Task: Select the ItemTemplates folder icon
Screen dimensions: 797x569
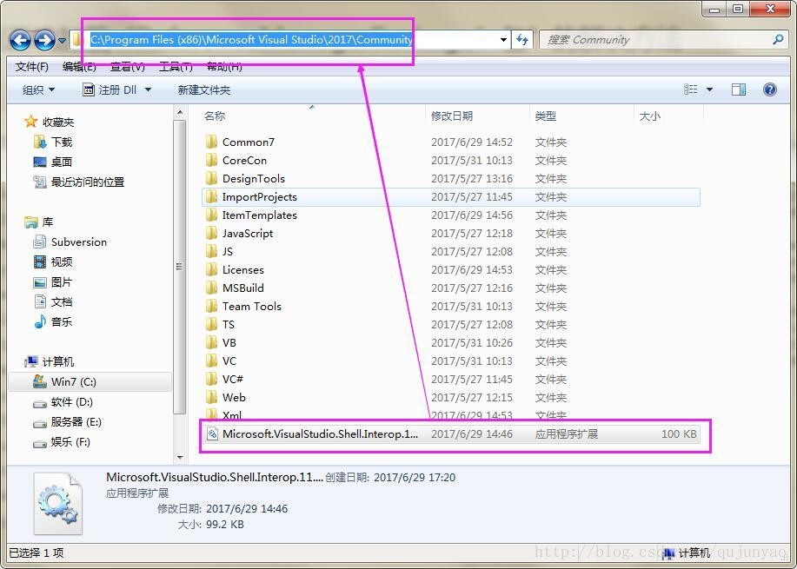Action: click(211, 215)
